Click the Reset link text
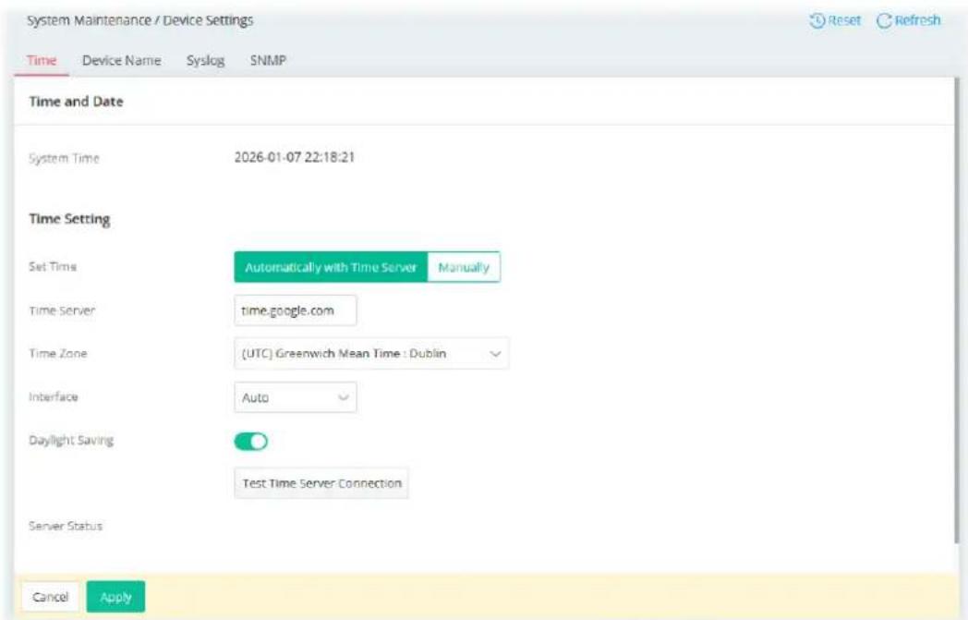The image size is (968, 620). click(x=844, y=20)
